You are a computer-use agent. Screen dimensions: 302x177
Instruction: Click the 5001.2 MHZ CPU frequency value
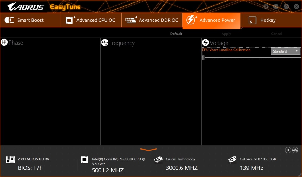108,170
